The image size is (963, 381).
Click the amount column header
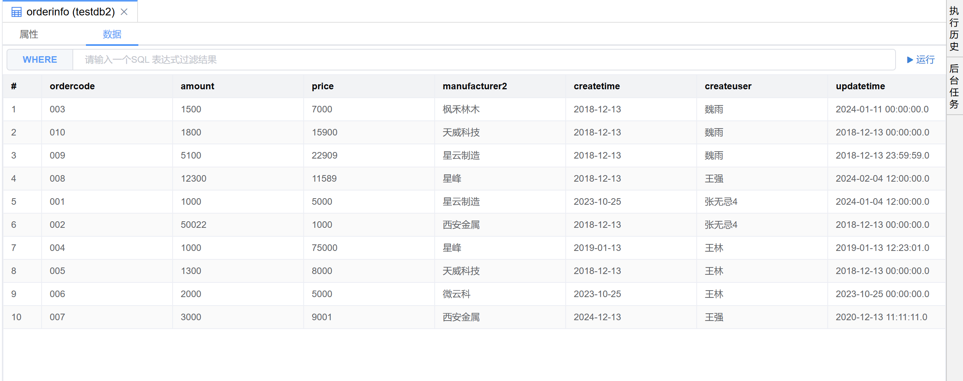point(197,86)
